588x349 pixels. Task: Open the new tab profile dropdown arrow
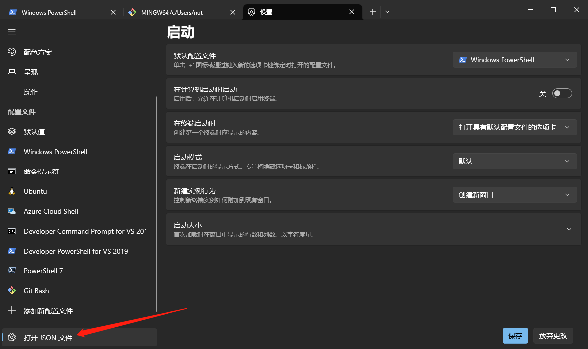pyautogui.click(x=387, y=12)
